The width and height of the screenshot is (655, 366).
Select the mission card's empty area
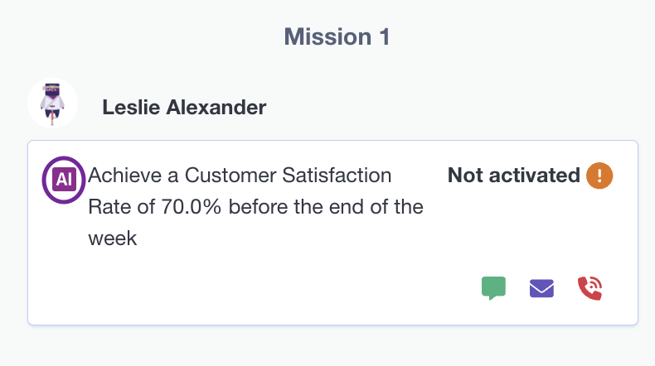250,288
